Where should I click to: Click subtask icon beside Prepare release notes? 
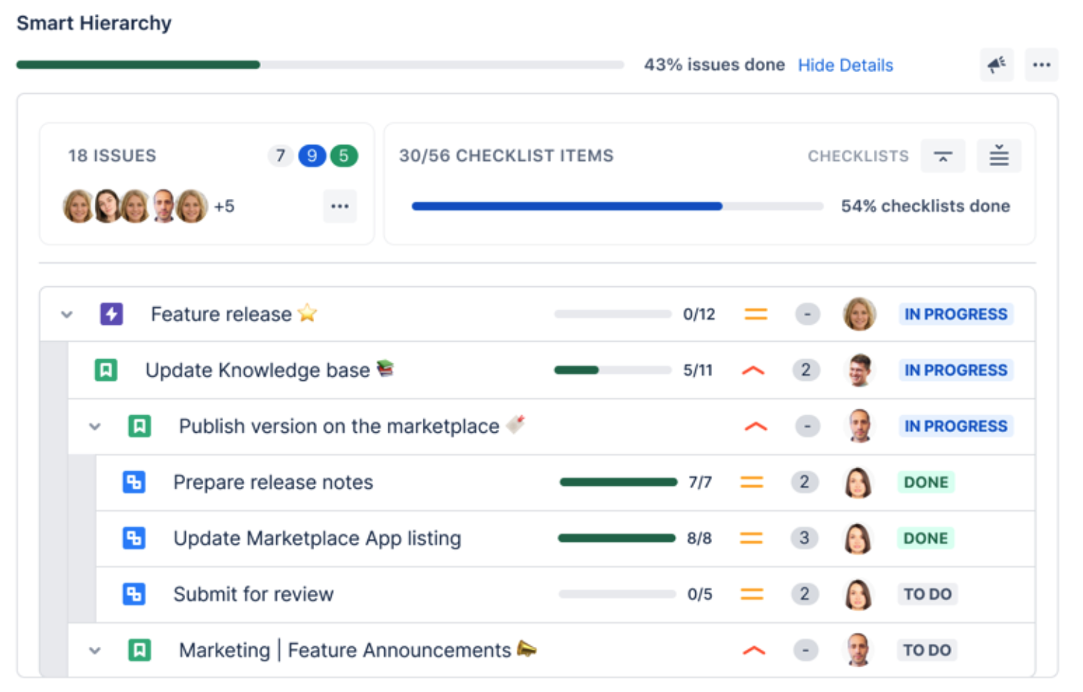[133, 482]
